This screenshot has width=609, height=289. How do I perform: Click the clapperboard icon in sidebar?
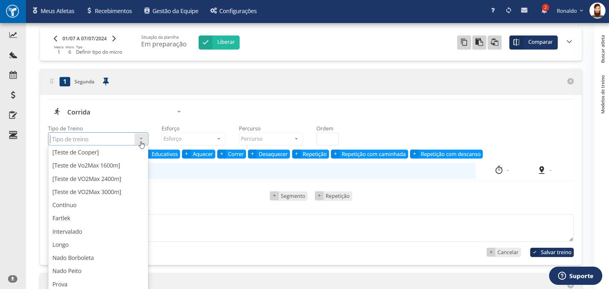[x=13, y=135]
